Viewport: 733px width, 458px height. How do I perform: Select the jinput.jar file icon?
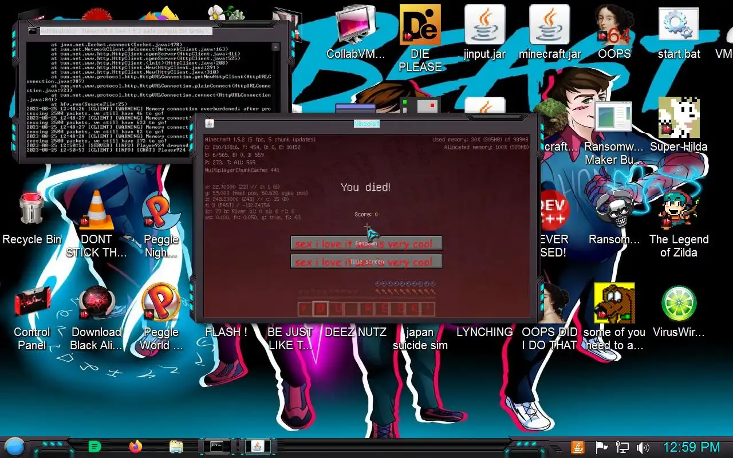point(484,33)
